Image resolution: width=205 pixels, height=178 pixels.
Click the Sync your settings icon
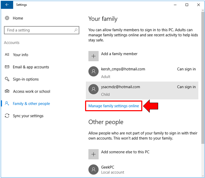tap(7, 116)
